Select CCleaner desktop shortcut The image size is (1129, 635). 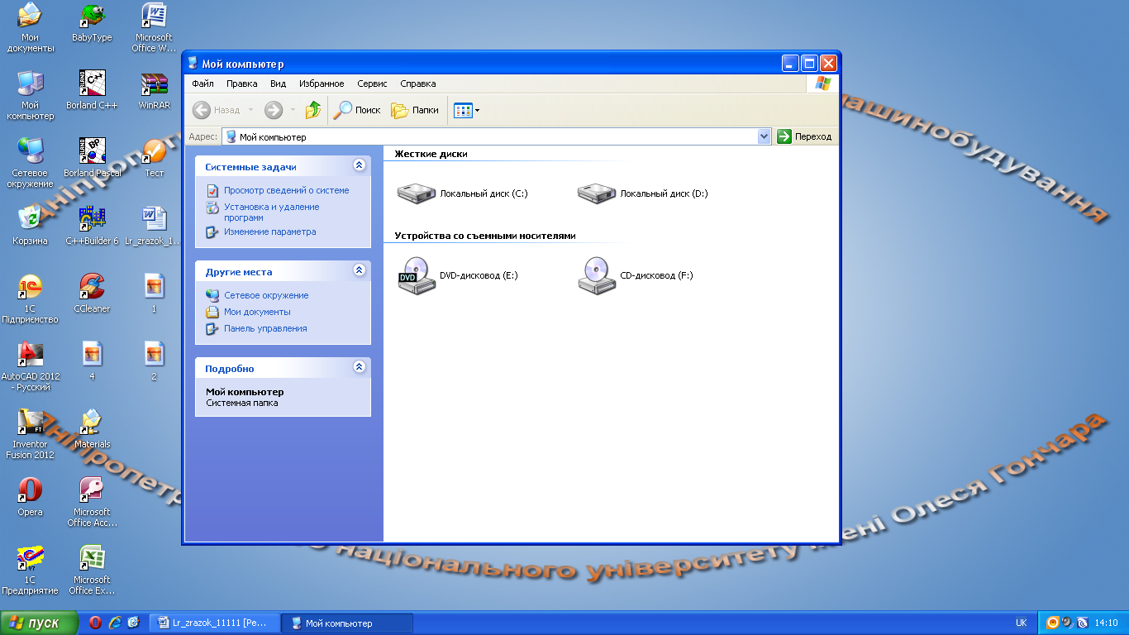(92, 294)
